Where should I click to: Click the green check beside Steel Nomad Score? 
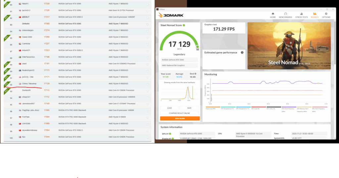tap(184, 25)
